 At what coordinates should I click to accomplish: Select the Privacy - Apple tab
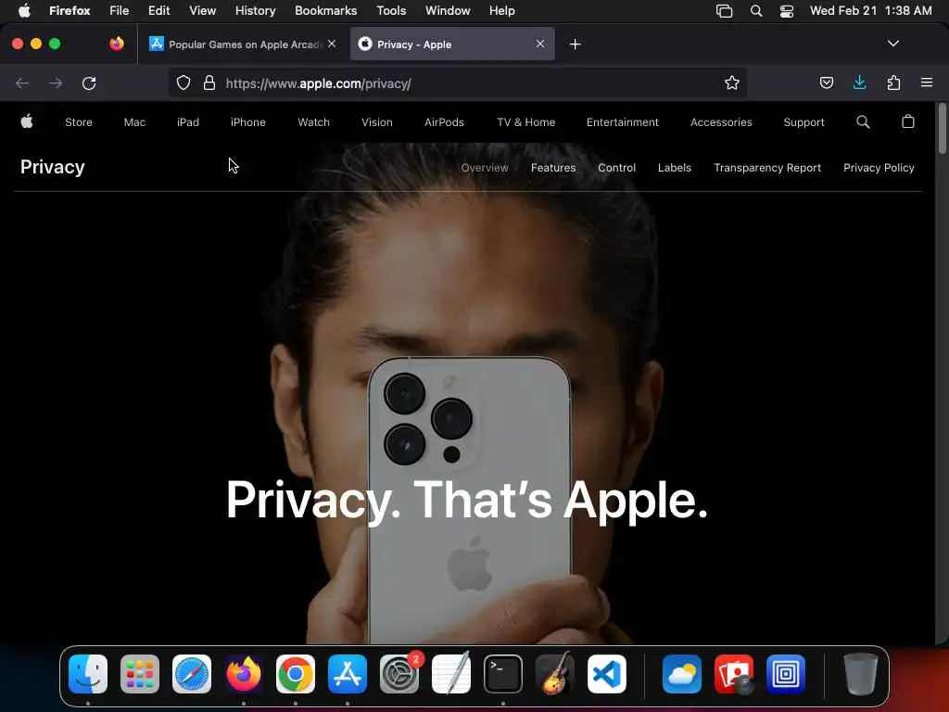click(452, 44)
